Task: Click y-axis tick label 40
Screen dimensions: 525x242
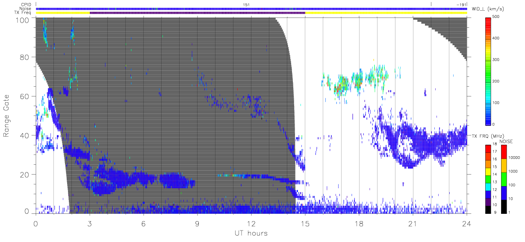Action: pos(25,136)
